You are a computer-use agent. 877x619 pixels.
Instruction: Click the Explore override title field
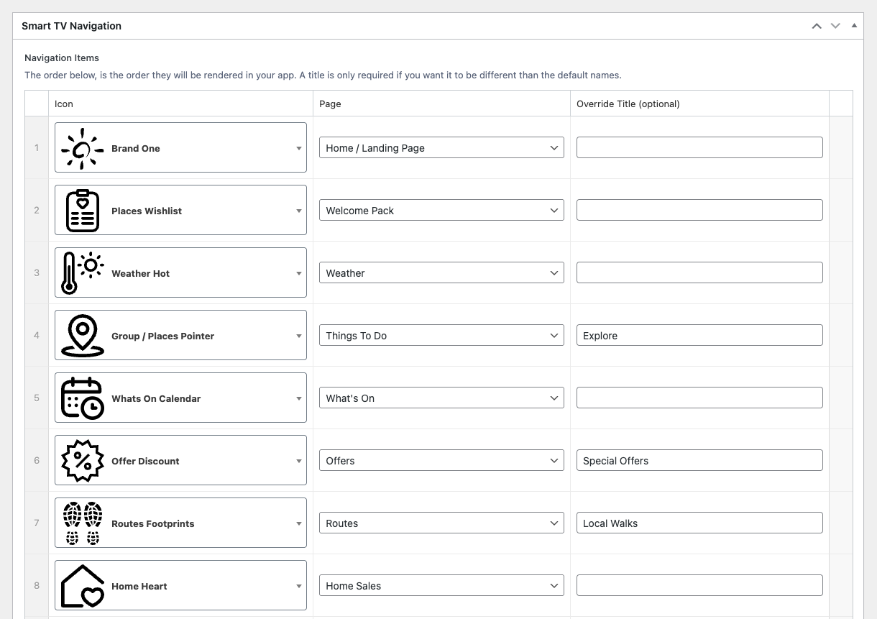699,336
